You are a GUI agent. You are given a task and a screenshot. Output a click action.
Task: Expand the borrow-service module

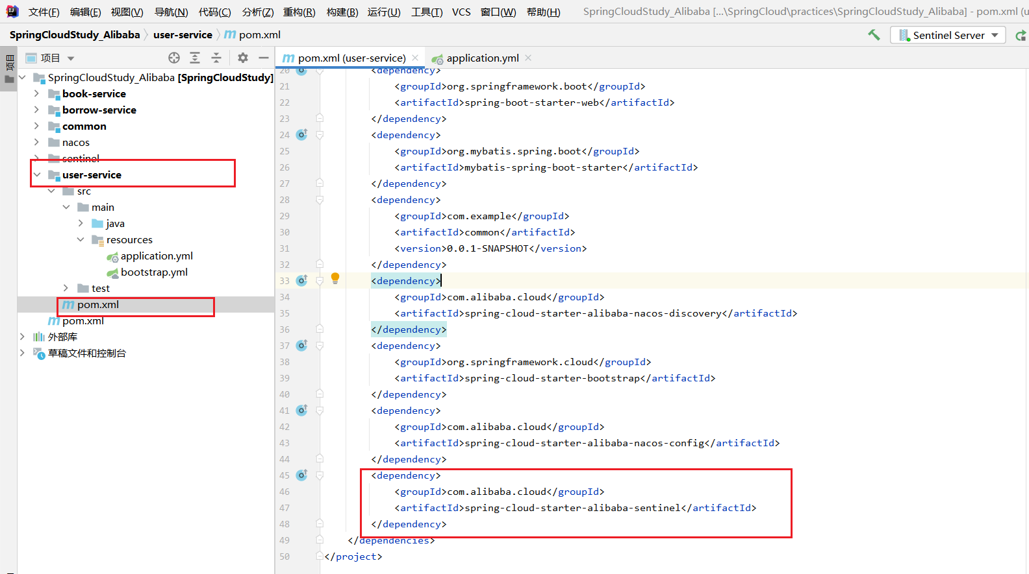[36, 110]
